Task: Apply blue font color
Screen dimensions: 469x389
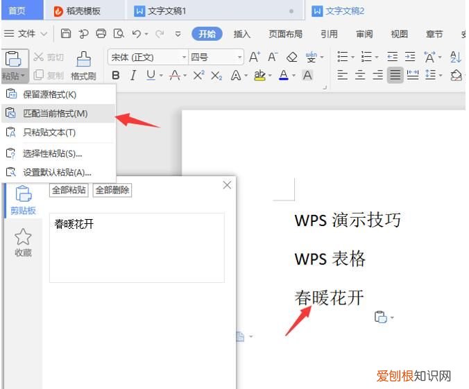Action: pyautogui.click(x=284, y=76)
